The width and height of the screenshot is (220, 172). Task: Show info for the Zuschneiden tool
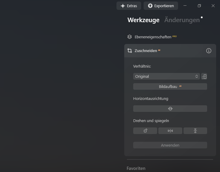pyautogui.click(x=209, y=51)
